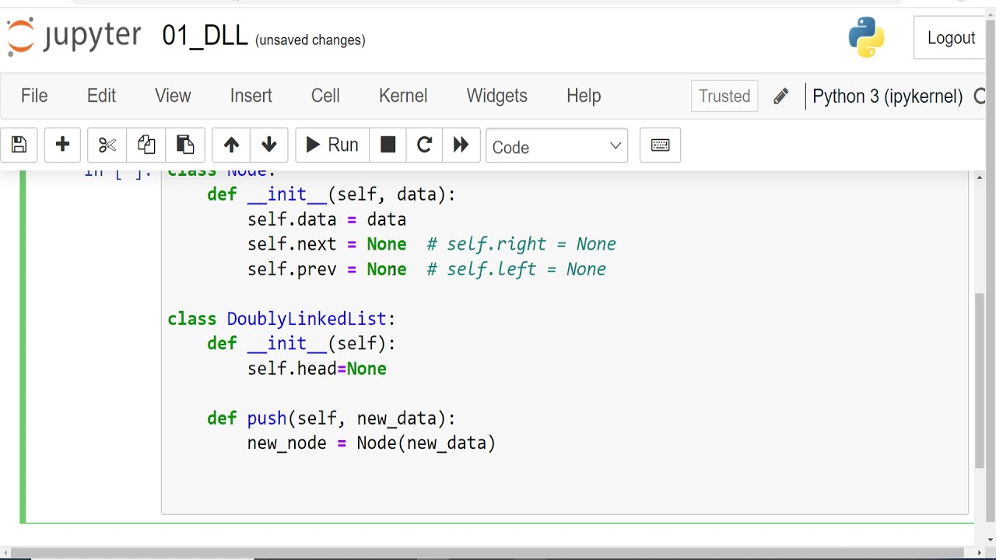Click the vertical scrollbar thumb

[979, 381]
